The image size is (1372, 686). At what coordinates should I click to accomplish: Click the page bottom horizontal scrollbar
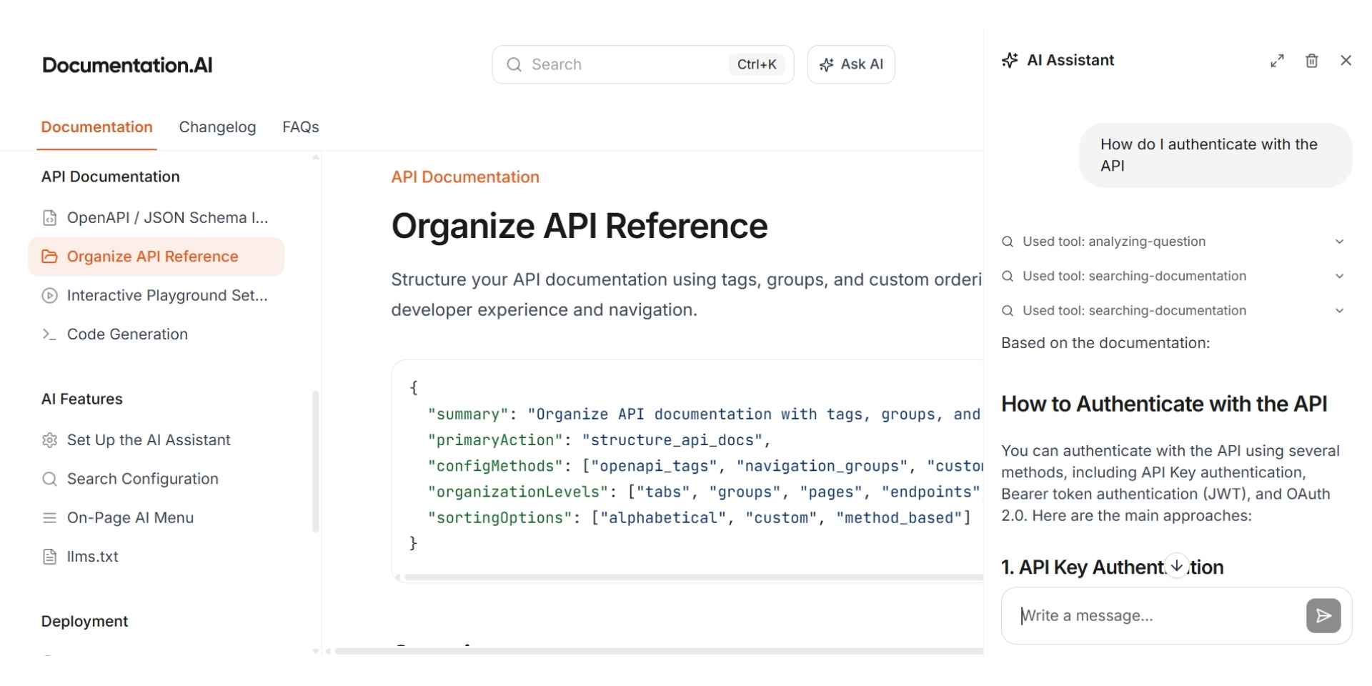(658, 651)
